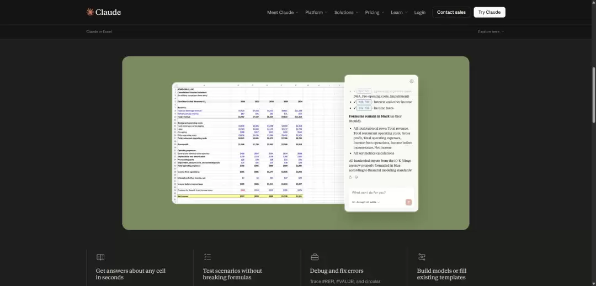Click the Try Claude button
This screenshot has width=596, height=286.
tap(489, 12)
